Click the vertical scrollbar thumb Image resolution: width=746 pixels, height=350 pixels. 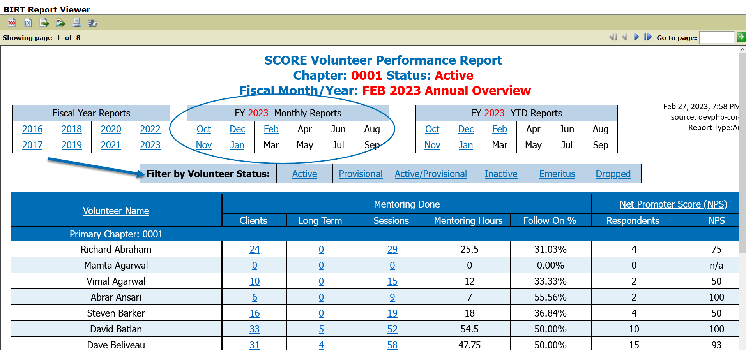(x=742, y=154)
